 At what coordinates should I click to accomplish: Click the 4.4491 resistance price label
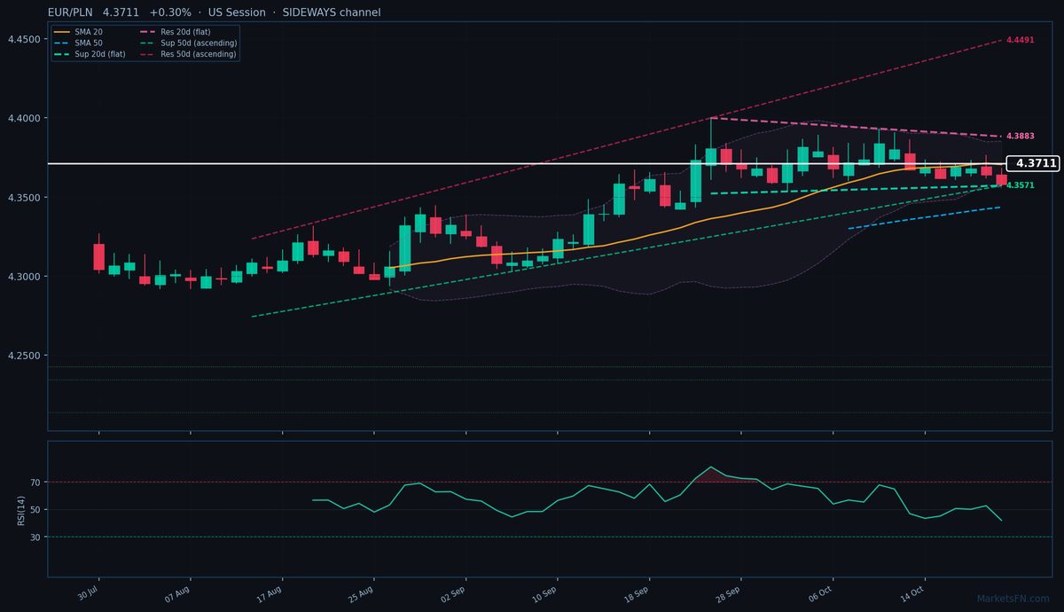click(1021, 40)
